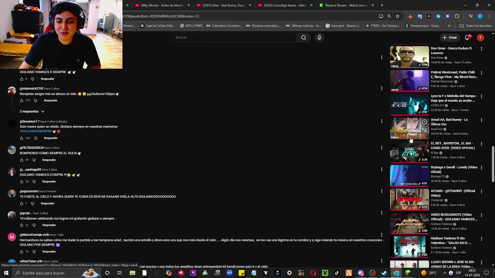Open the 28°C weather widget

[428, 273]
